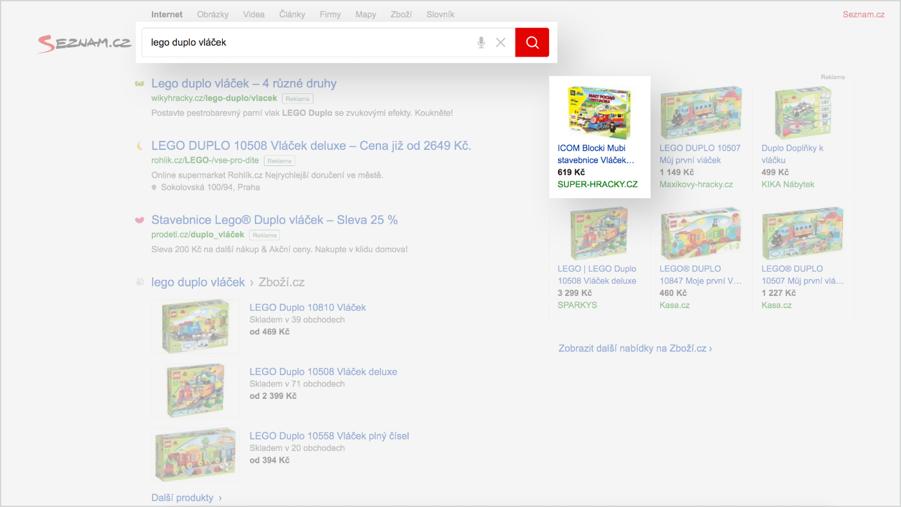901x507 pixels.
Task: Click SPARKYS shop name
Action: 577,305
